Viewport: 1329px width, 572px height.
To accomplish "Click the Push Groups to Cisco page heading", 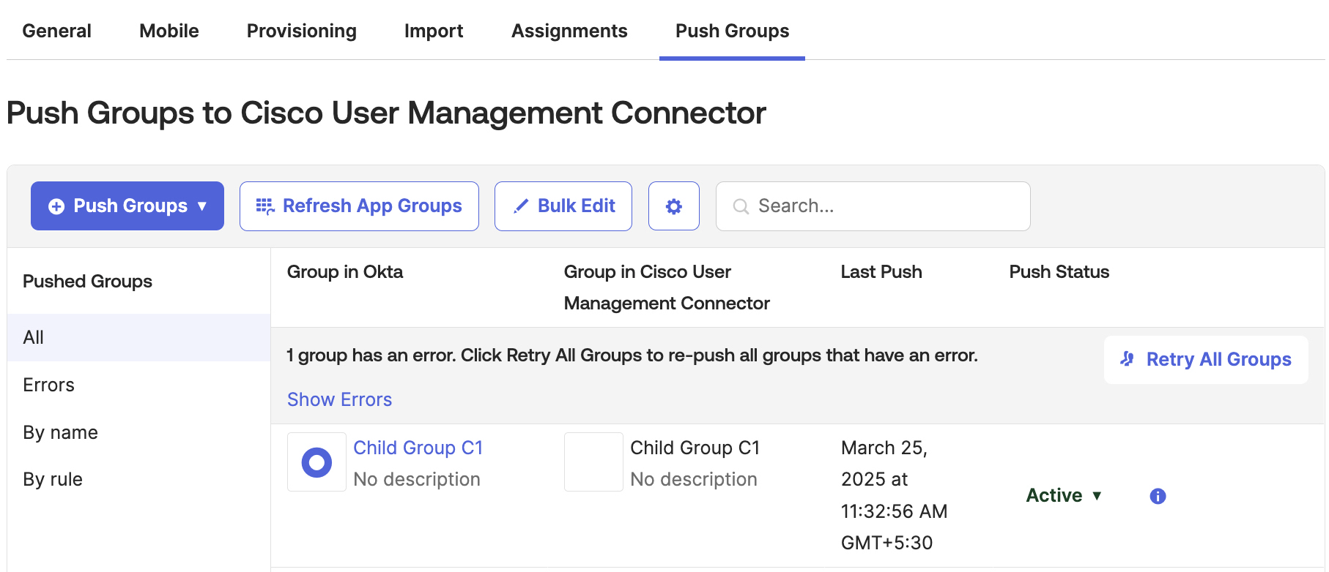I will pos(386,113).
